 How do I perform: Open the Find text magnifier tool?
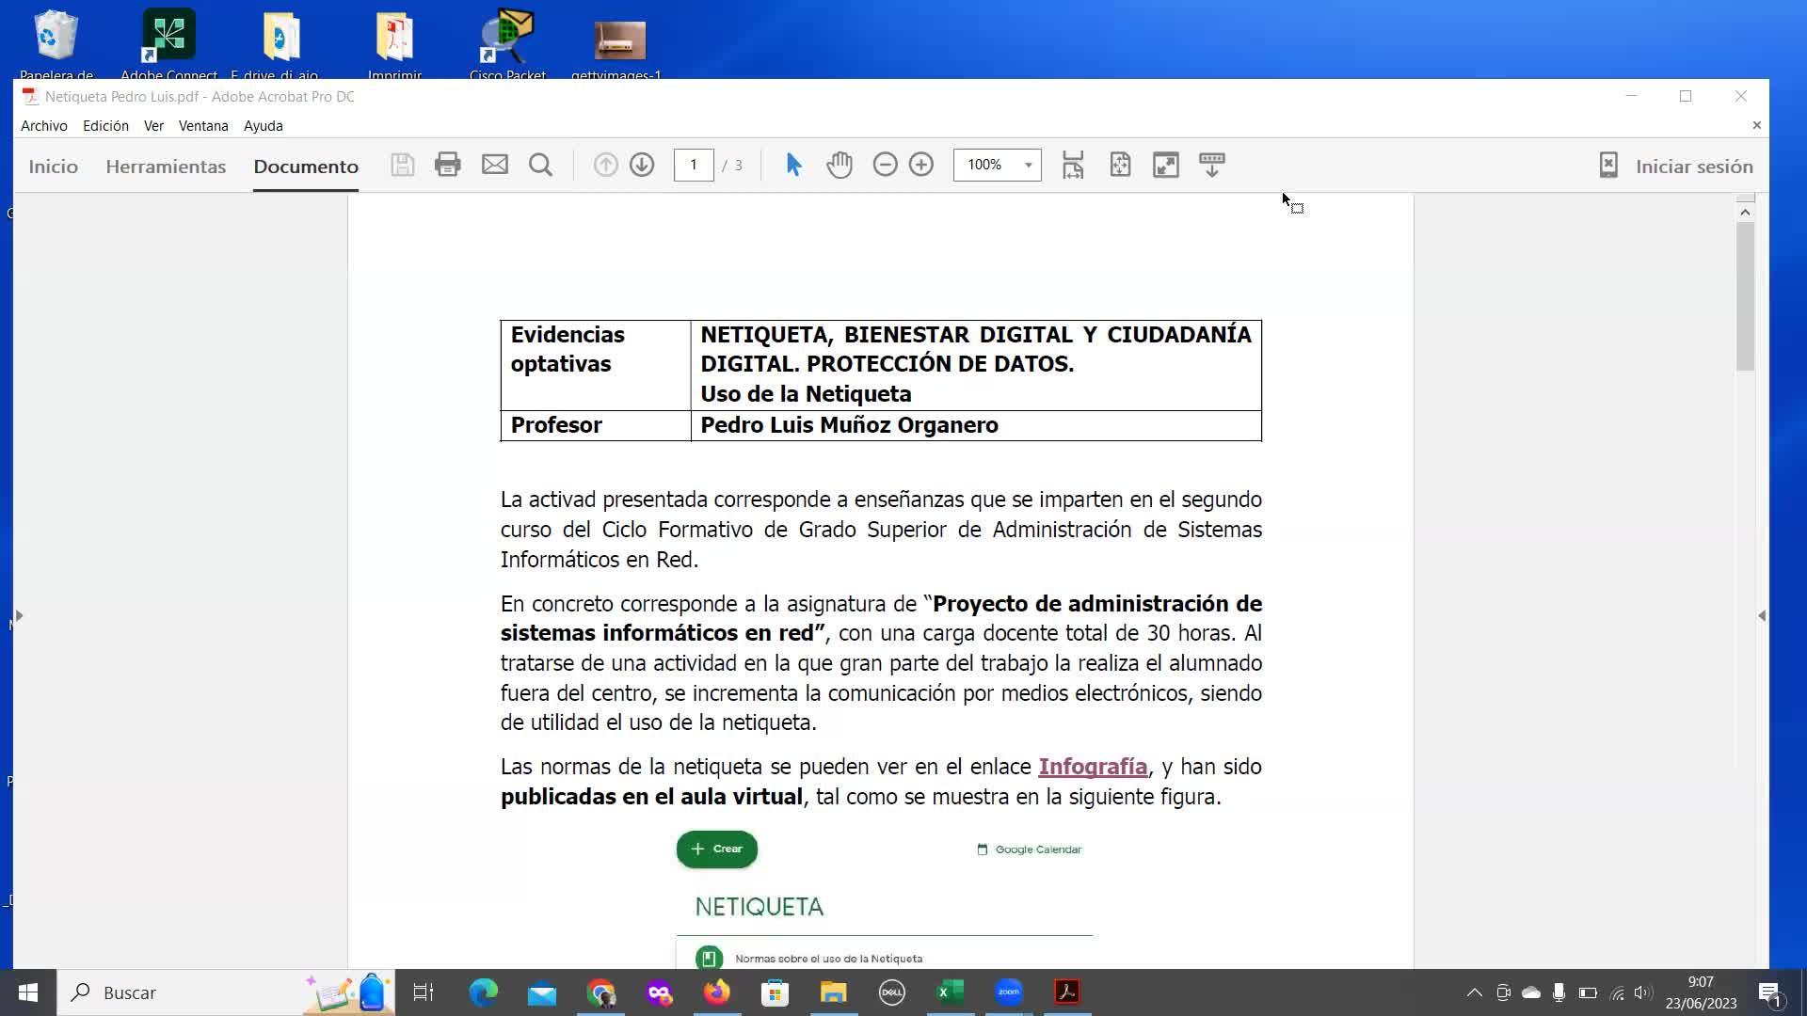point(540,166)
